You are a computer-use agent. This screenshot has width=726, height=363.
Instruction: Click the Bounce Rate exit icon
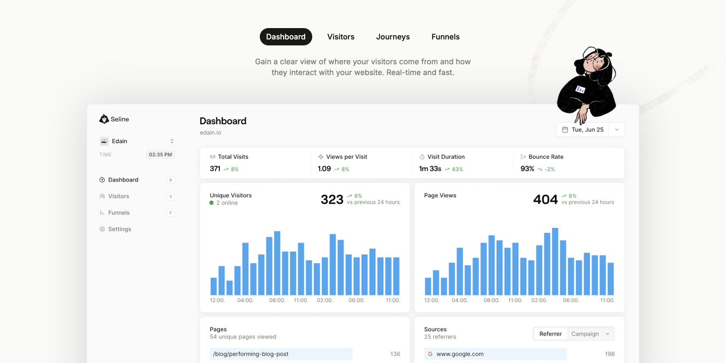pyautogui.click(x=523, y=157)
